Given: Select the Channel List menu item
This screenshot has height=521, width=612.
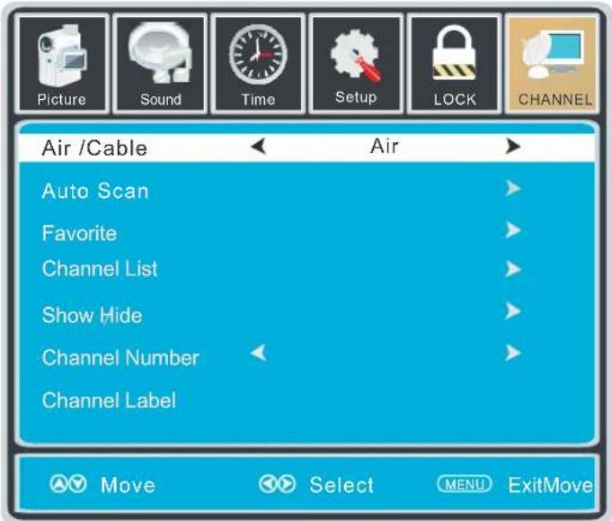Looking at the screenshot, I should (x=100, y=269).
